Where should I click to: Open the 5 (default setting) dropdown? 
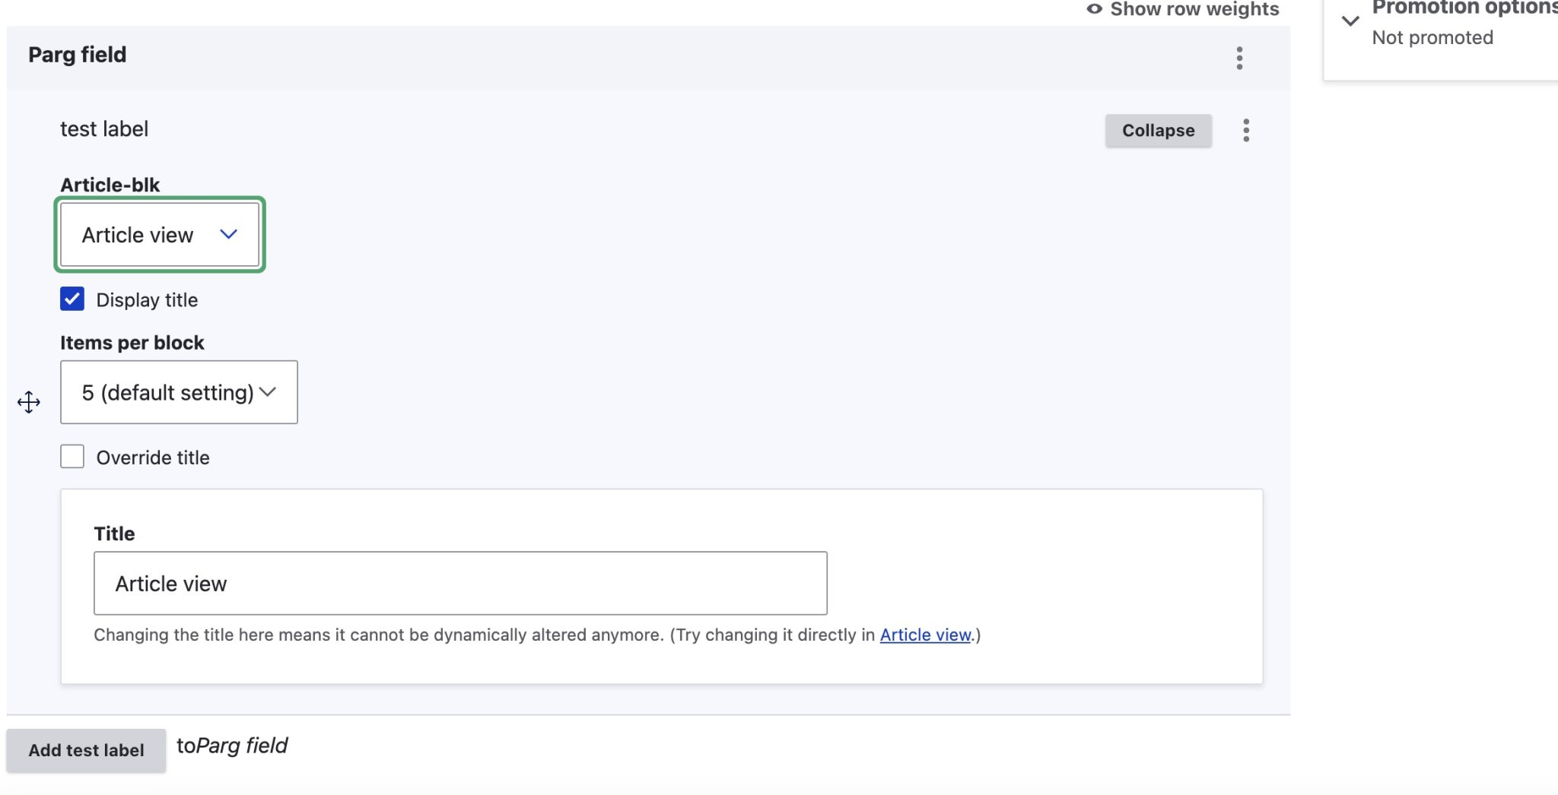(x=179, y=392)
